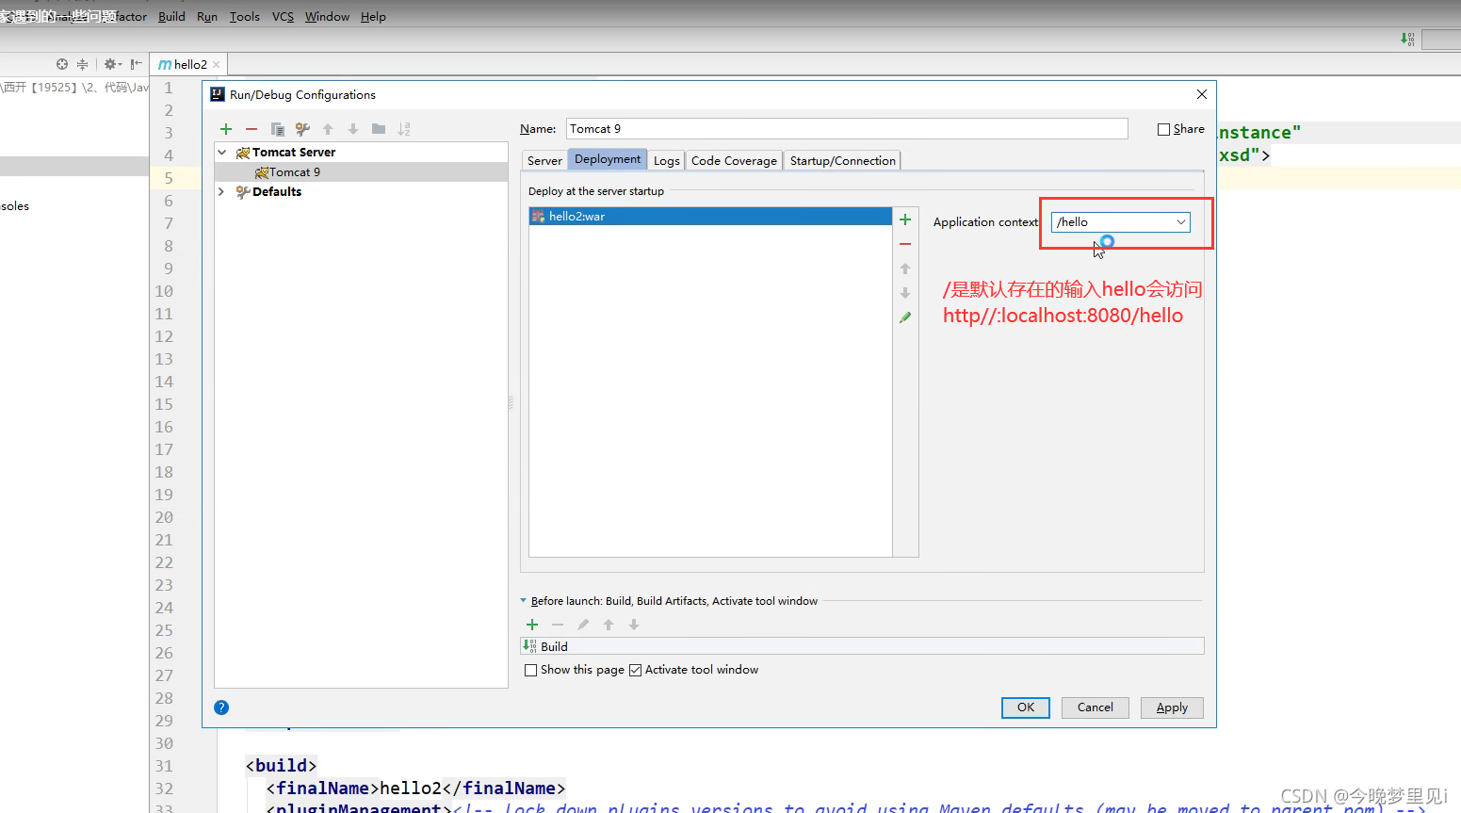Select the Deployment tab

pyautogui.click(x=608, y=159)
